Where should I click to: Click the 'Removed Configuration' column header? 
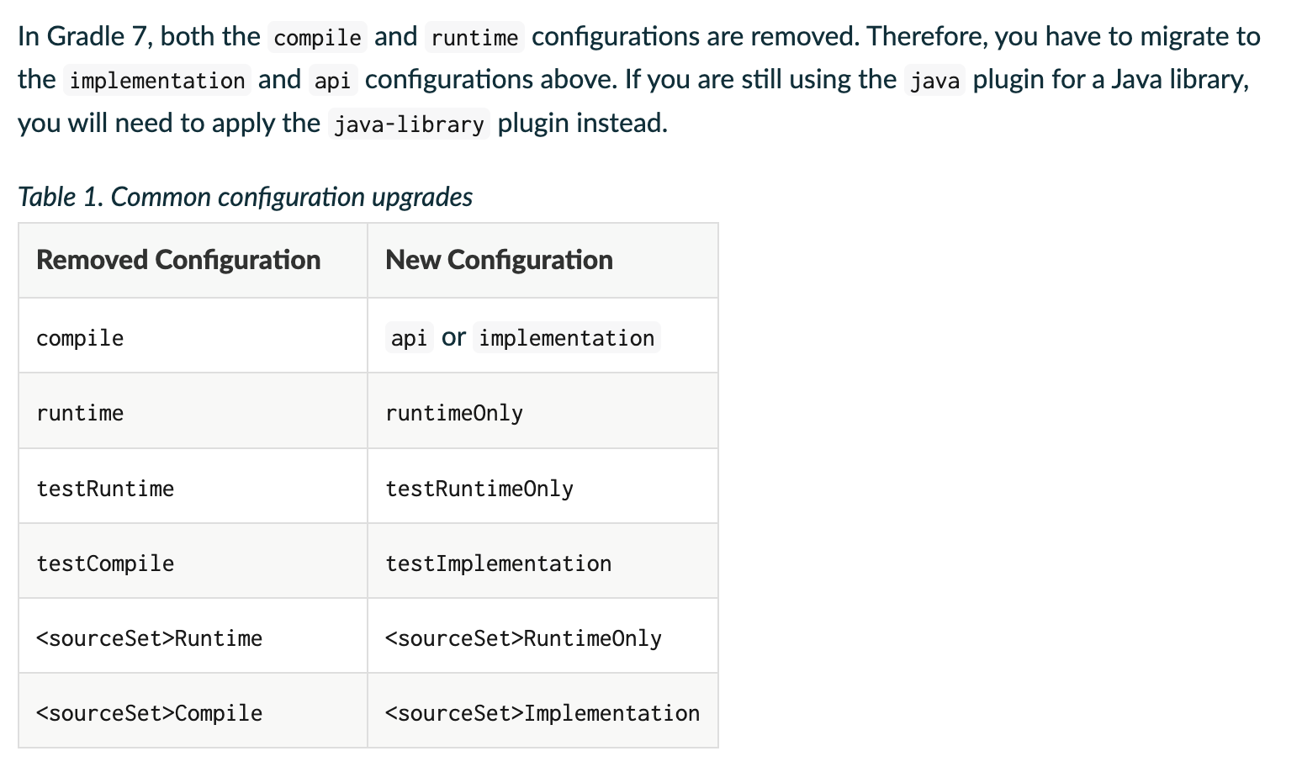click(x=193, y=261)
